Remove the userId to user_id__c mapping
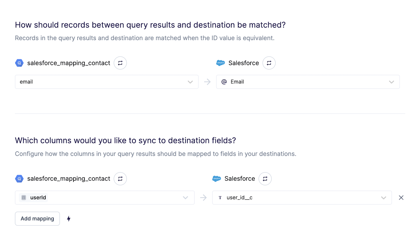This screenshot has width=417, height=243. [x=401, y=198]
